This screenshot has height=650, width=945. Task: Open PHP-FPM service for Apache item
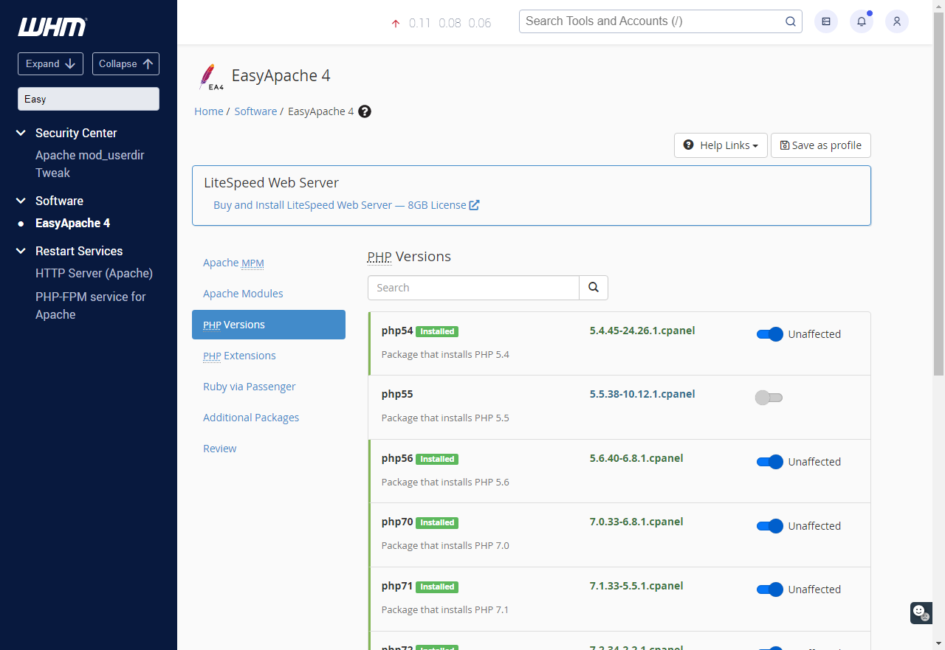91,305
